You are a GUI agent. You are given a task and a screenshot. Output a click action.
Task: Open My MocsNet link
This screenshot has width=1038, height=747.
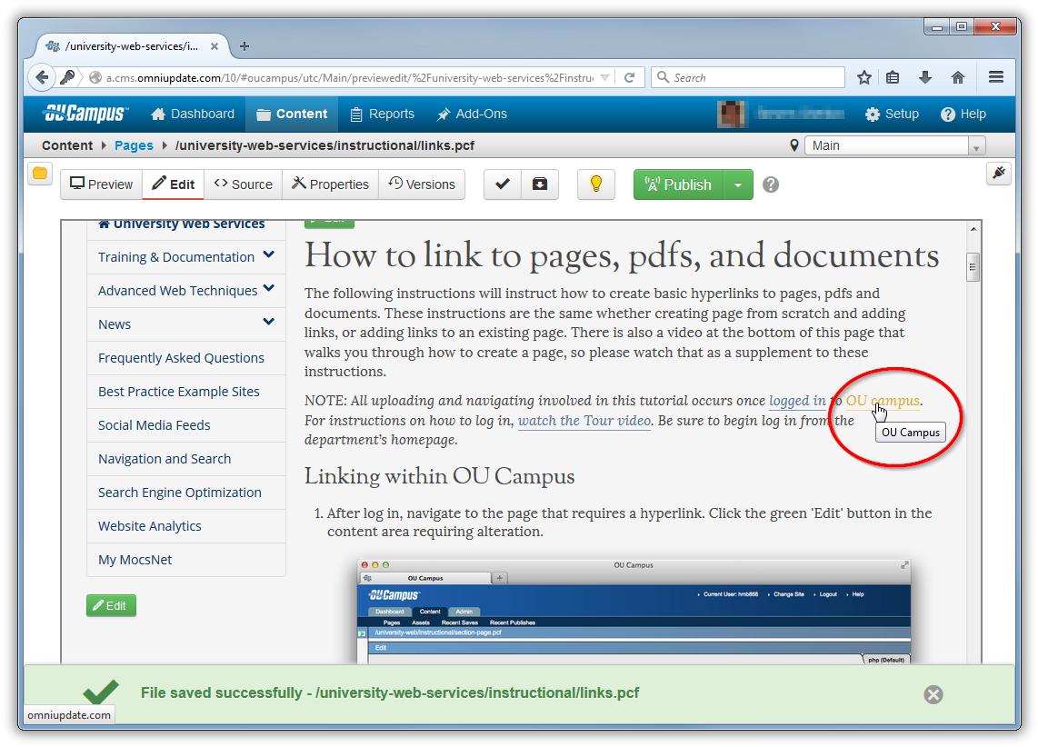coord(135,561)
